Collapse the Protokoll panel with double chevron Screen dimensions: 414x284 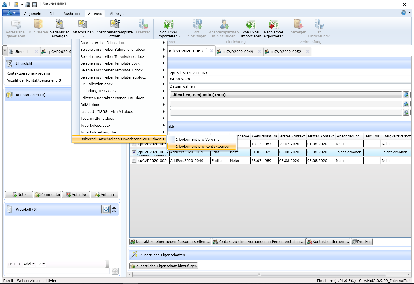(114, 209)
